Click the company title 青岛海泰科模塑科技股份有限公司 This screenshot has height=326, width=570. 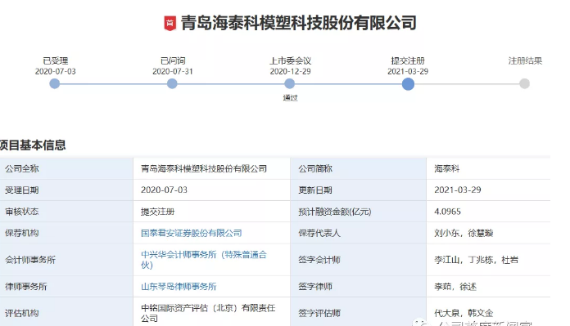[x=298, y=23]
